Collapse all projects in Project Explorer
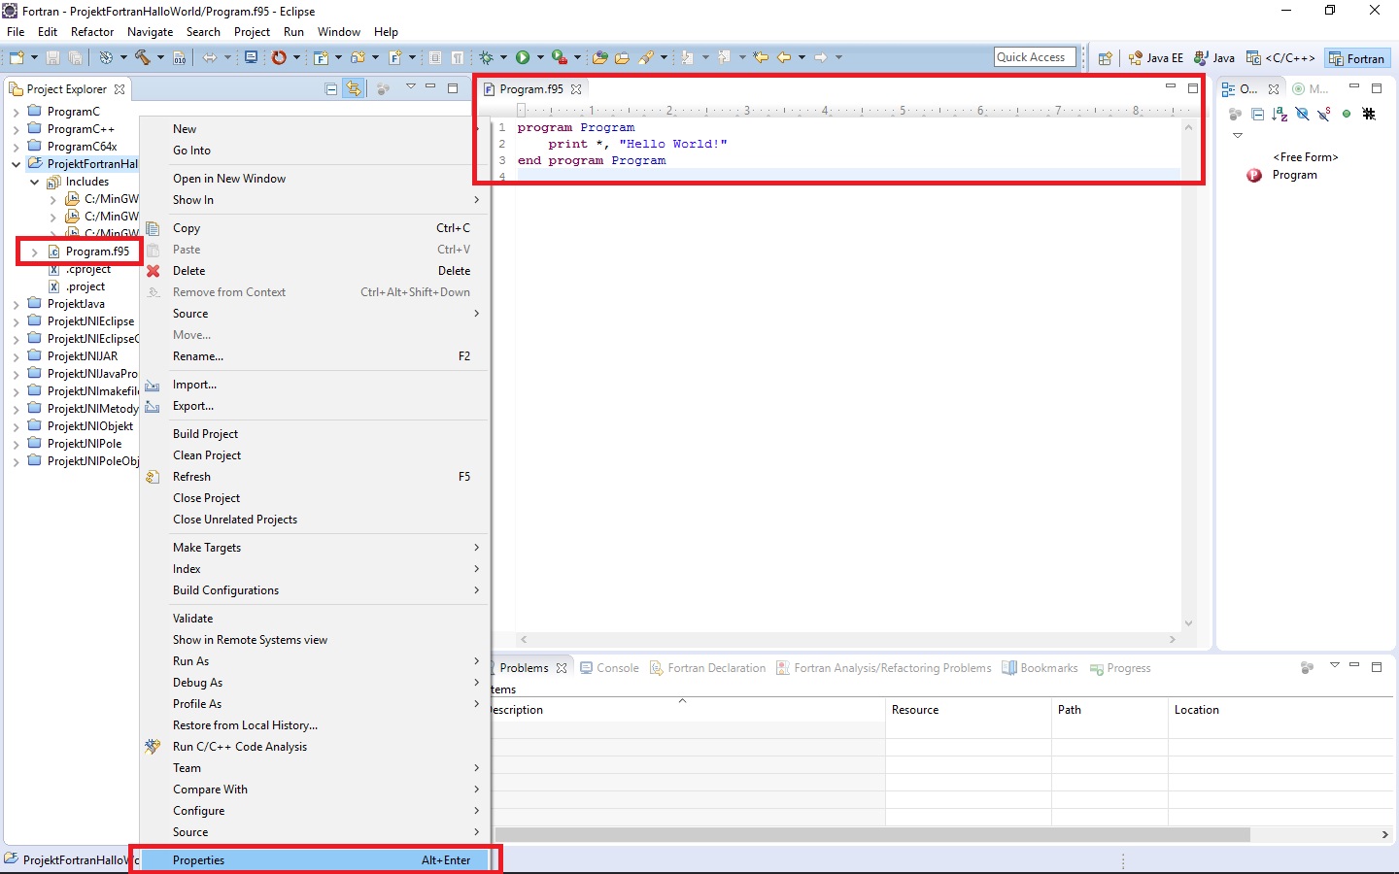This screenshot has height=874, width=1399. 331,89
